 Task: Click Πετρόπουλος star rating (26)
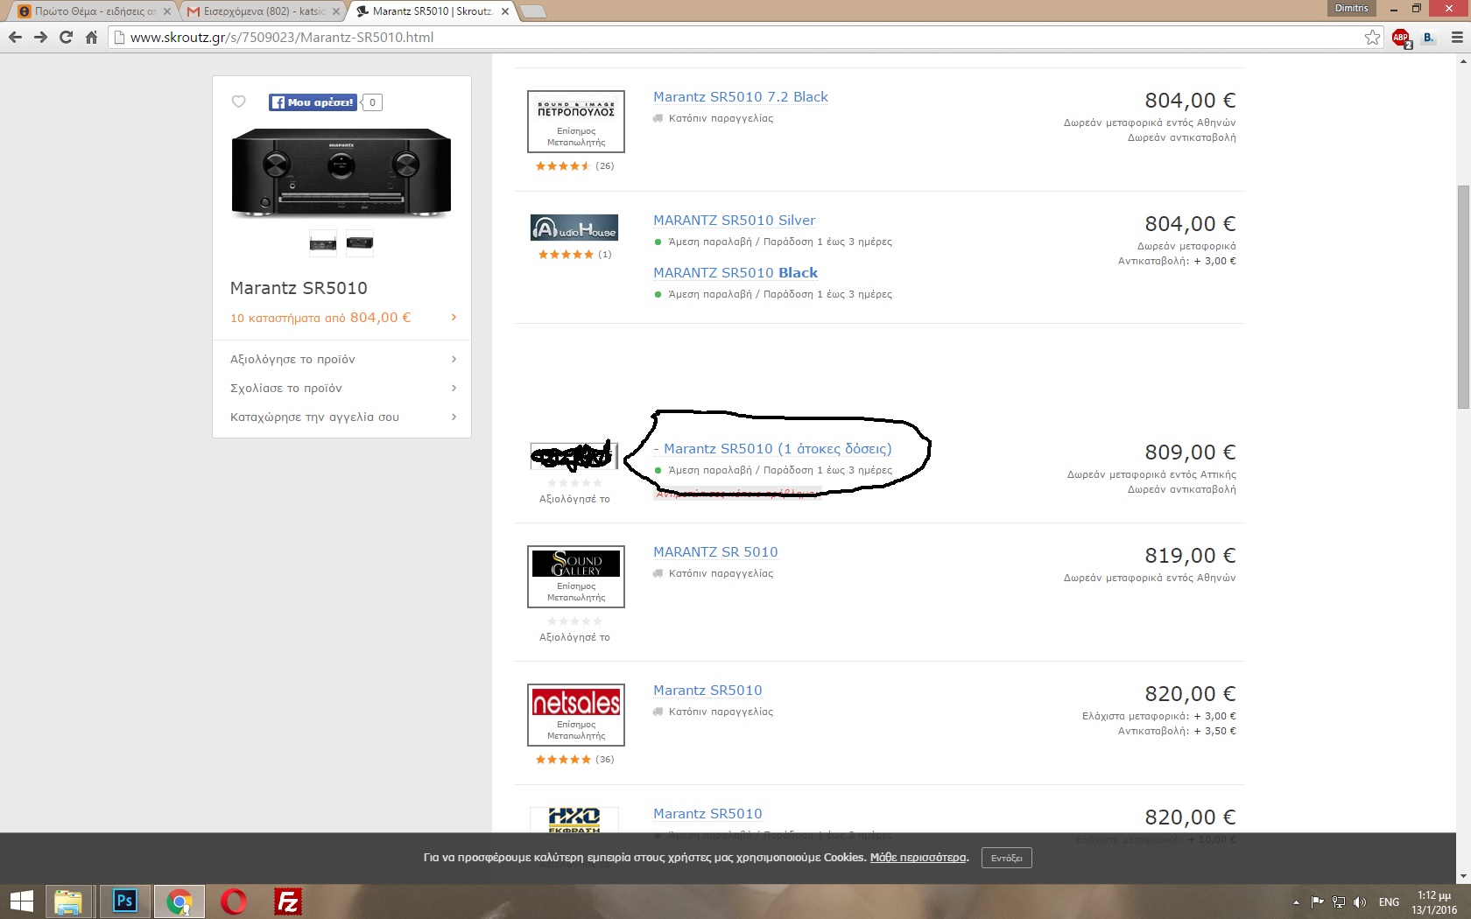574,166
